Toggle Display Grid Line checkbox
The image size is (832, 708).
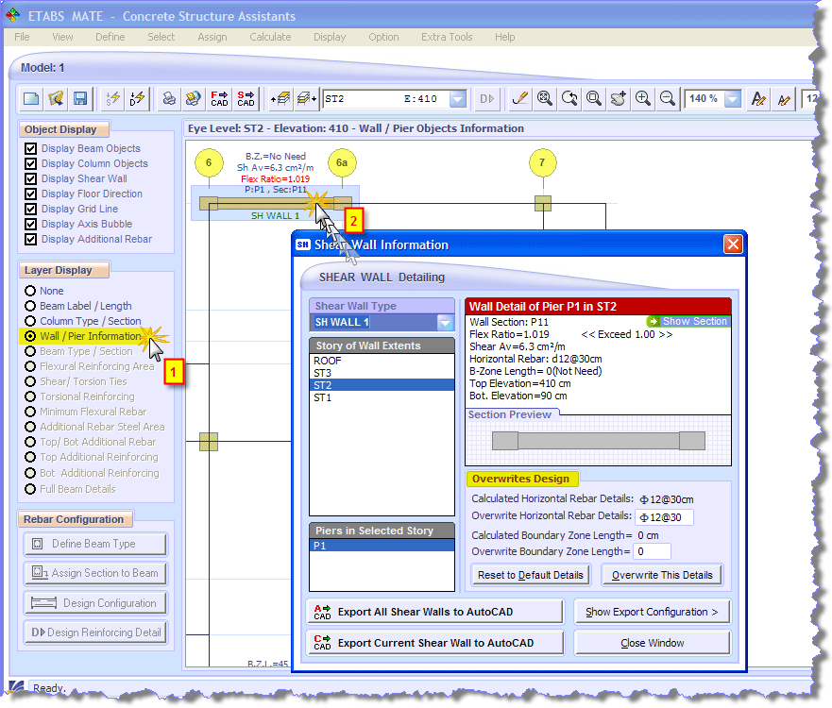click(x=31, y=209)
